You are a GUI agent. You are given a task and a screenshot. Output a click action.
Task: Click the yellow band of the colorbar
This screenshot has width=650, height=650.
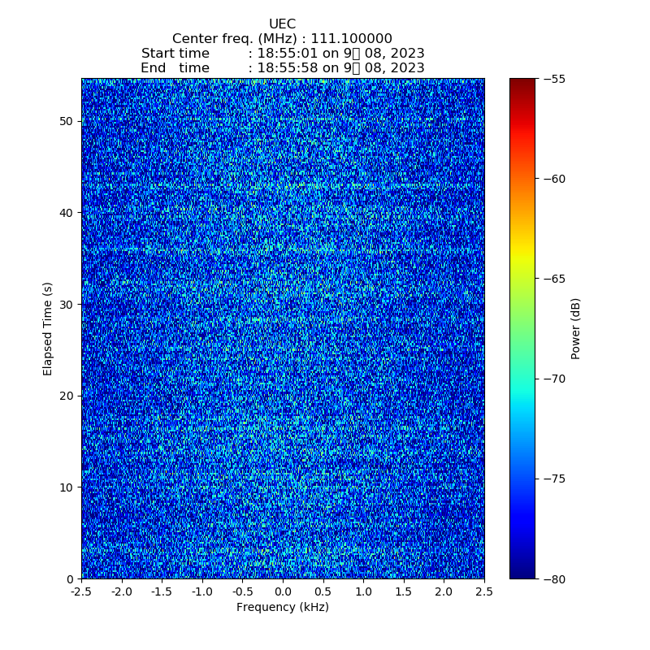click(522, 258)
